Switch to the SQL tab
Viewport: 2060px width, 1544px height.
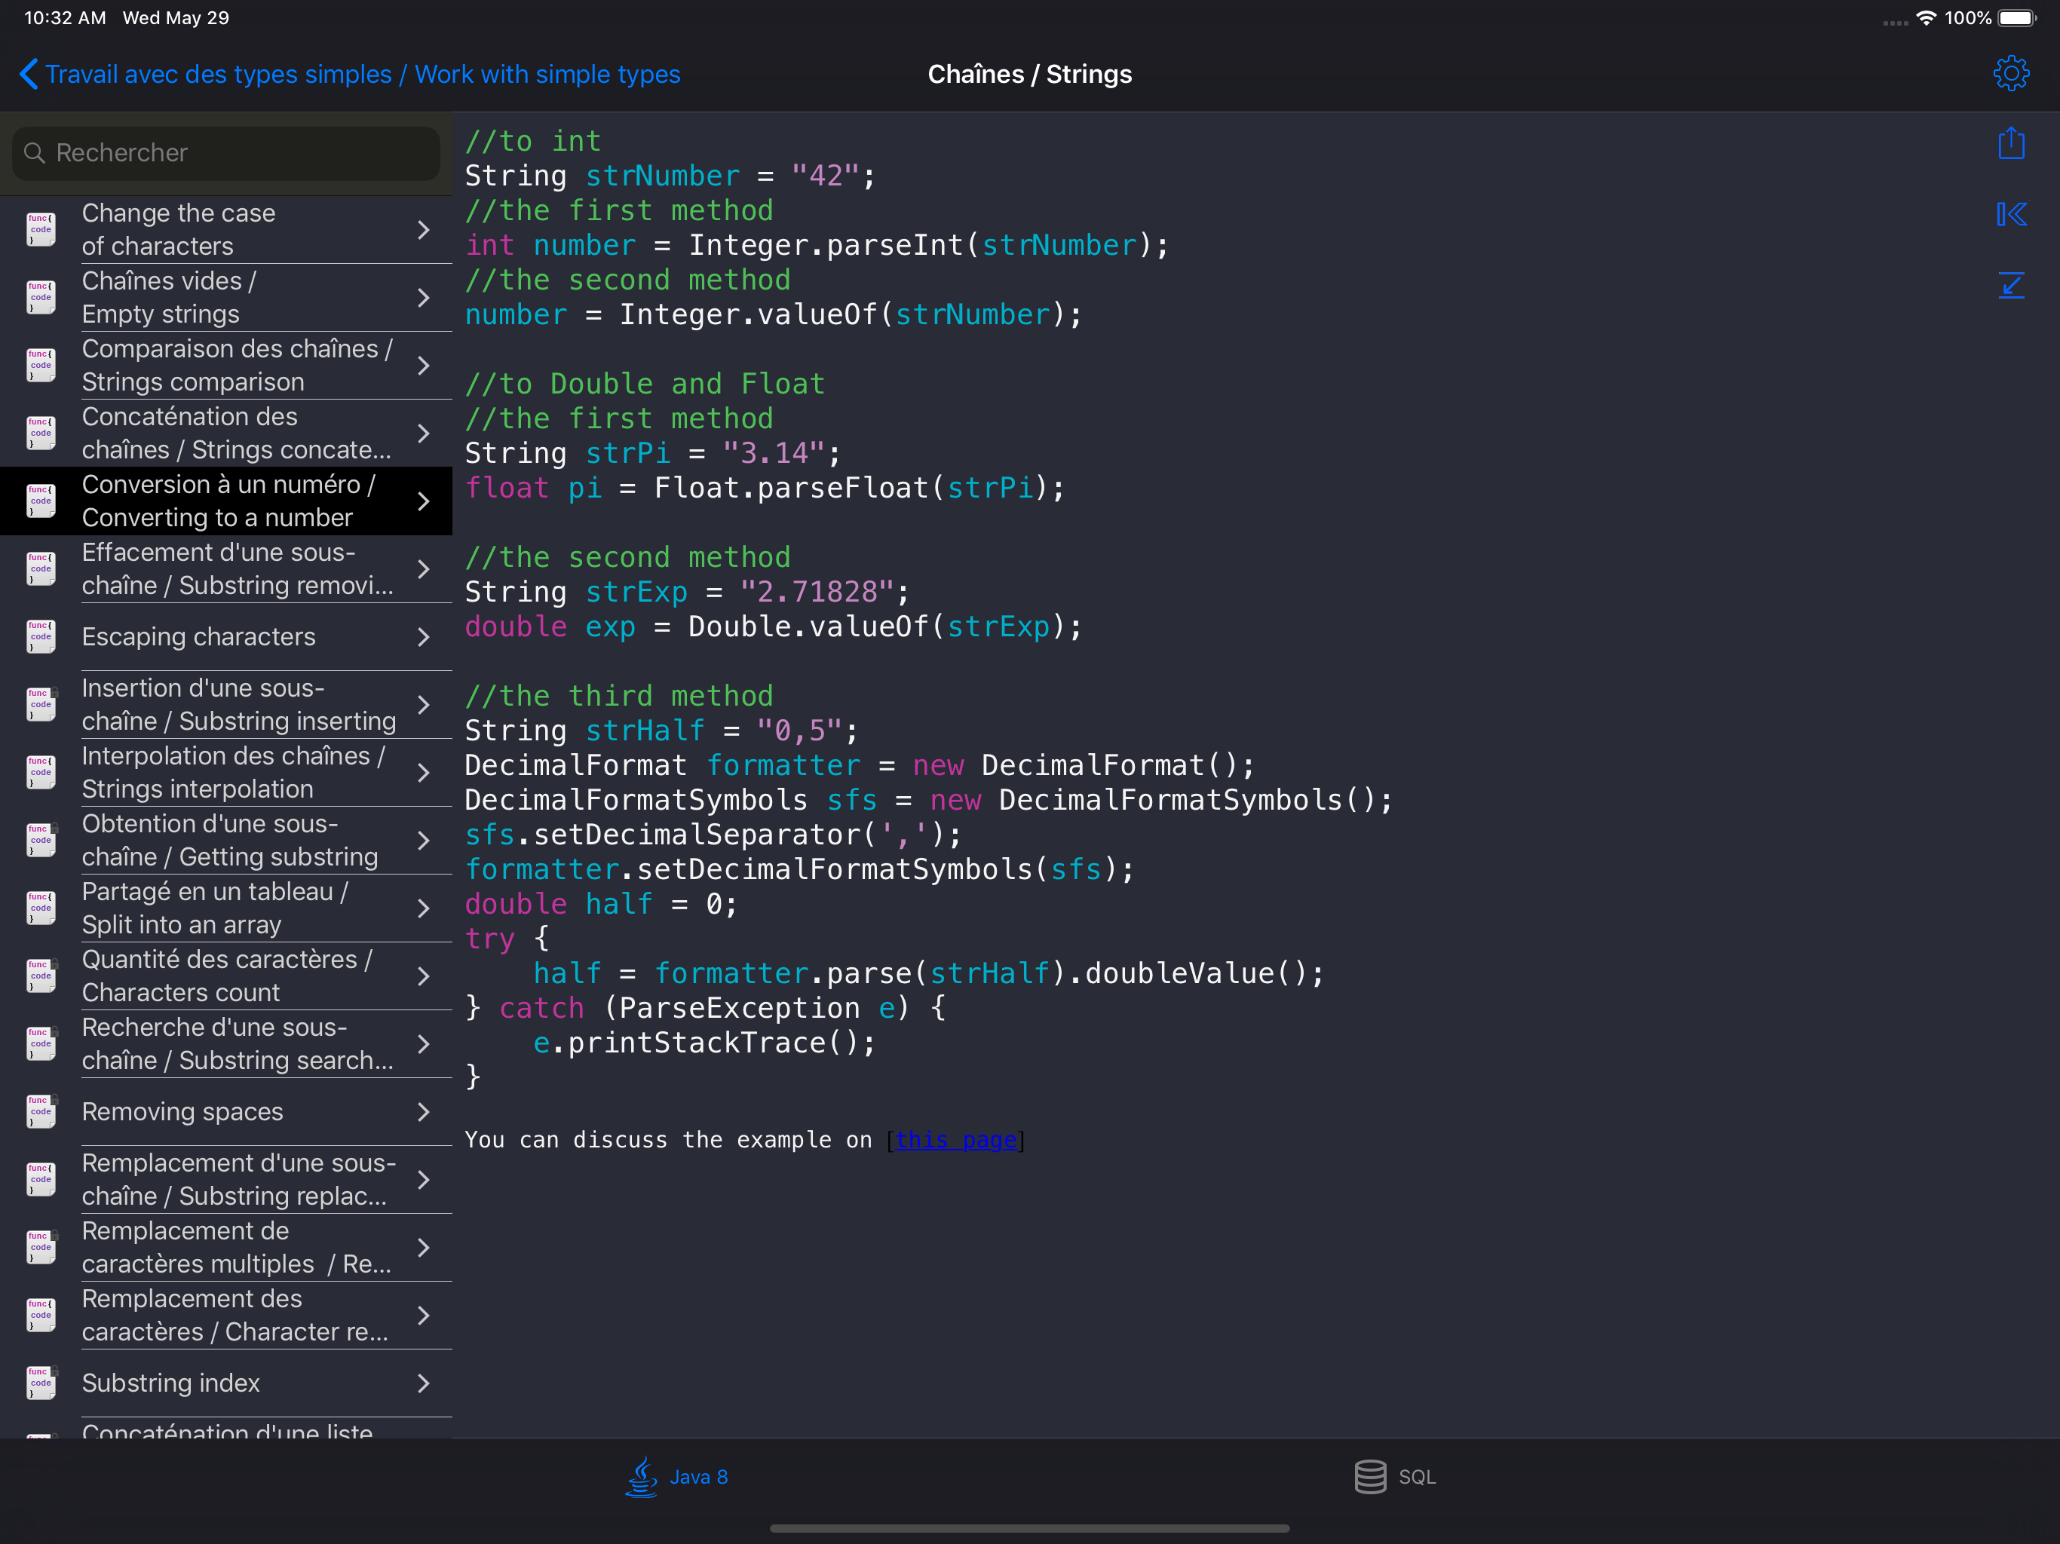point(1395,1477)
